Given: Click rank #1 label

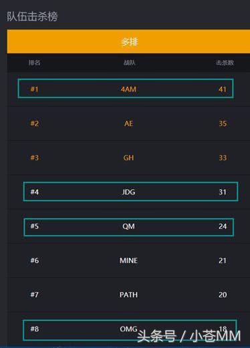Looking at the screenshot, I should point(35,90).
